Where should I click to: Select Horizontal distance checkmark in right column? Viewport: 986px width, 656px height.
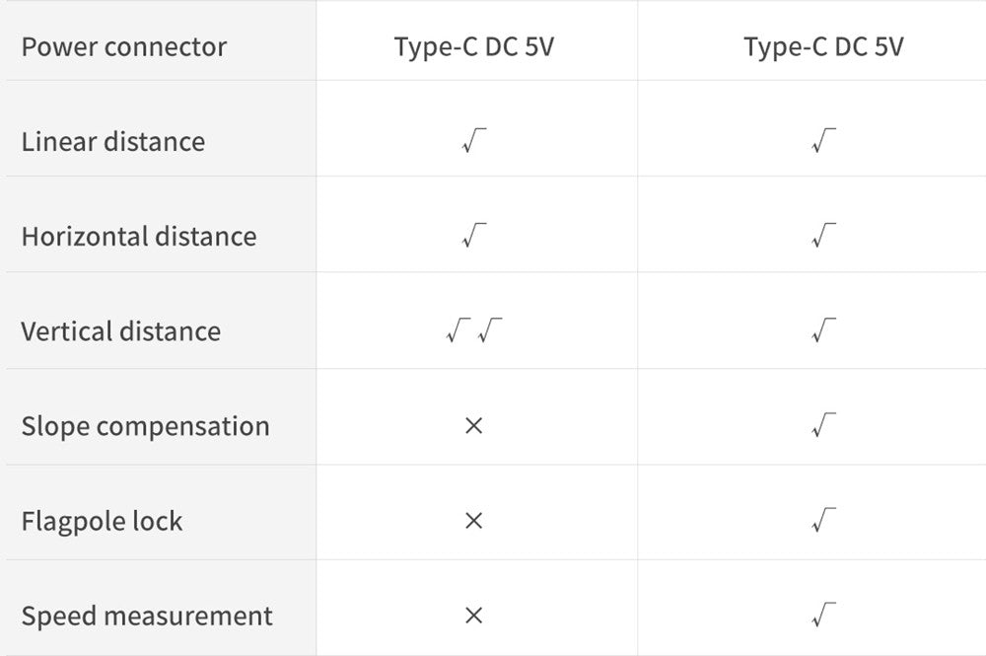pos(823,237)
